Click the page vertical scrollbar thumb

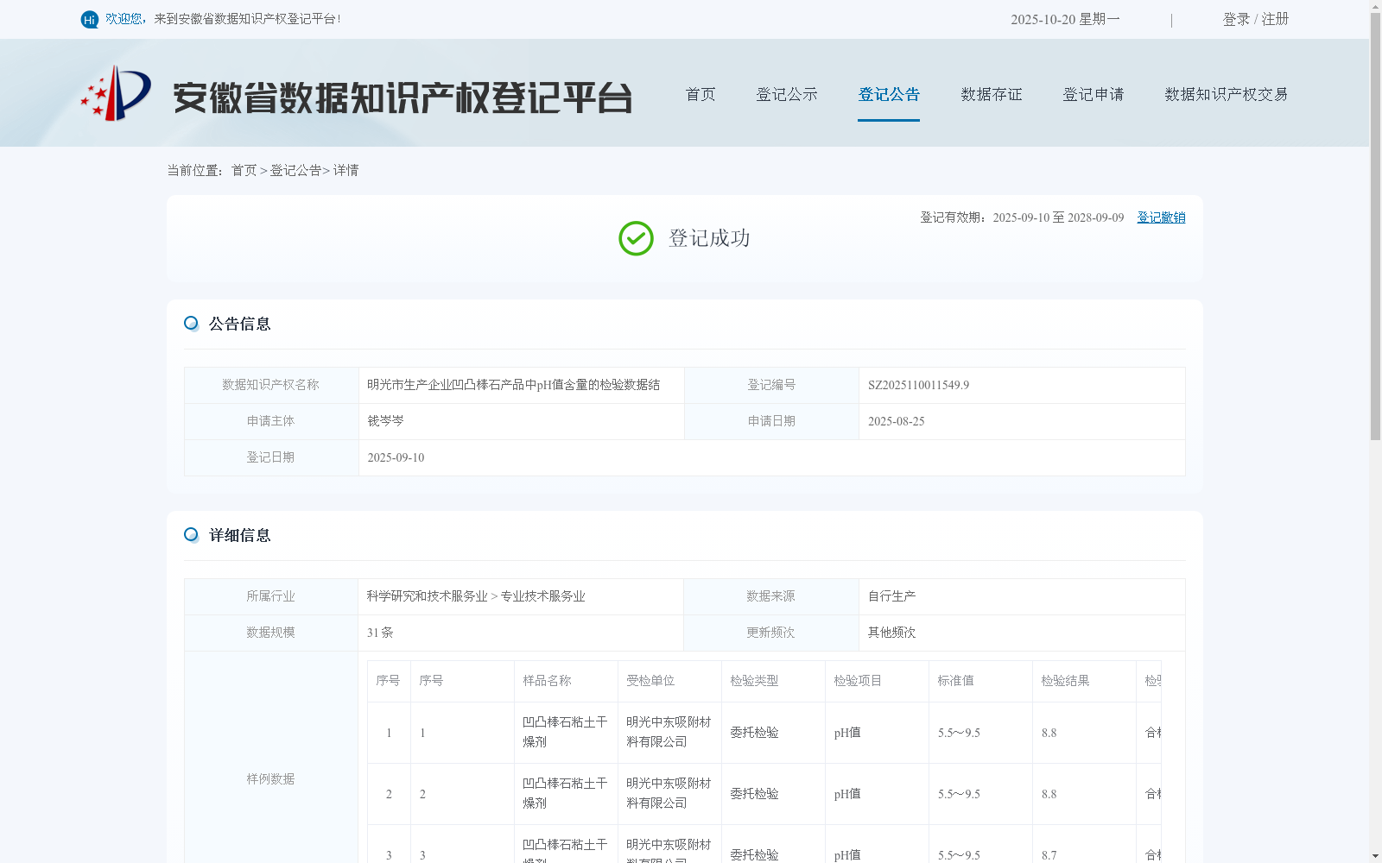coord(1375,226)
